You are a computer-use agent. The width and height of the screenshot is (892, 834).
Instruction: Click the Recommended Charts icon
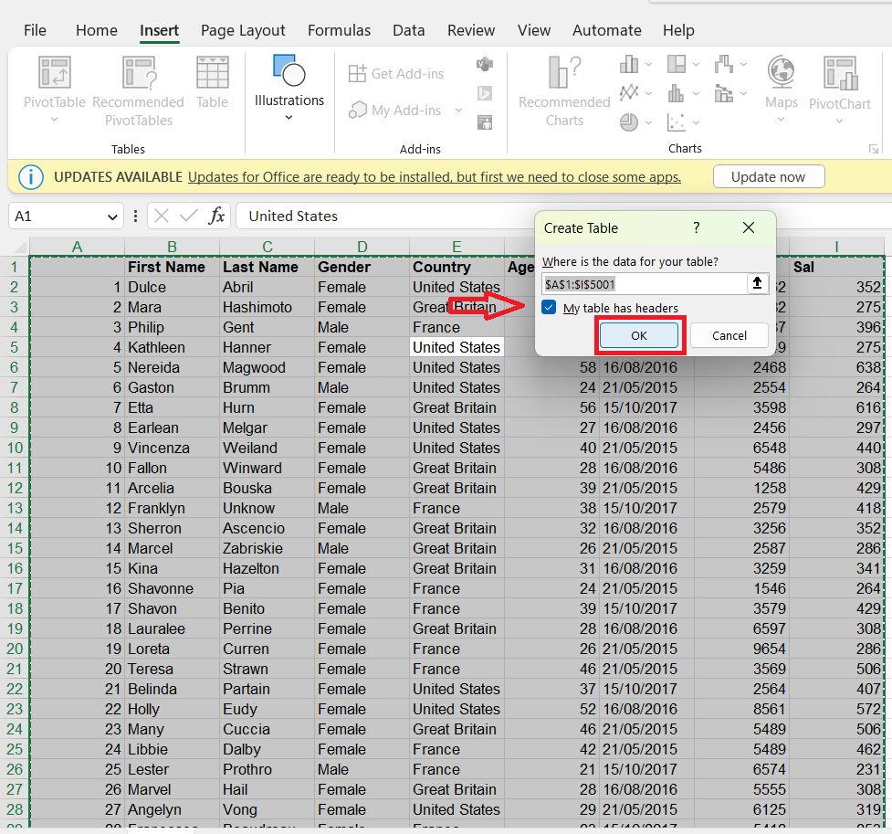564,72
